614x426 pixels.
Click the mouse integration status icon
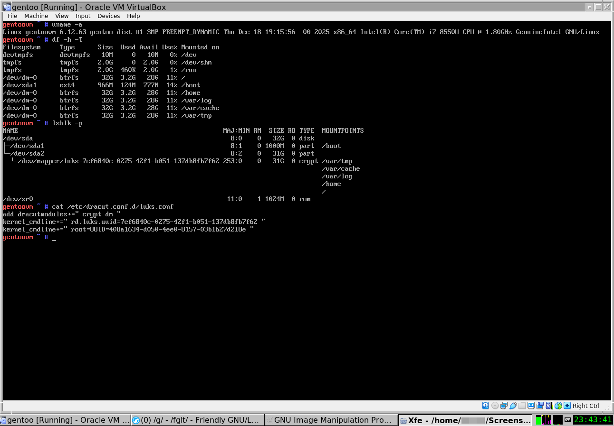(558, 406)
